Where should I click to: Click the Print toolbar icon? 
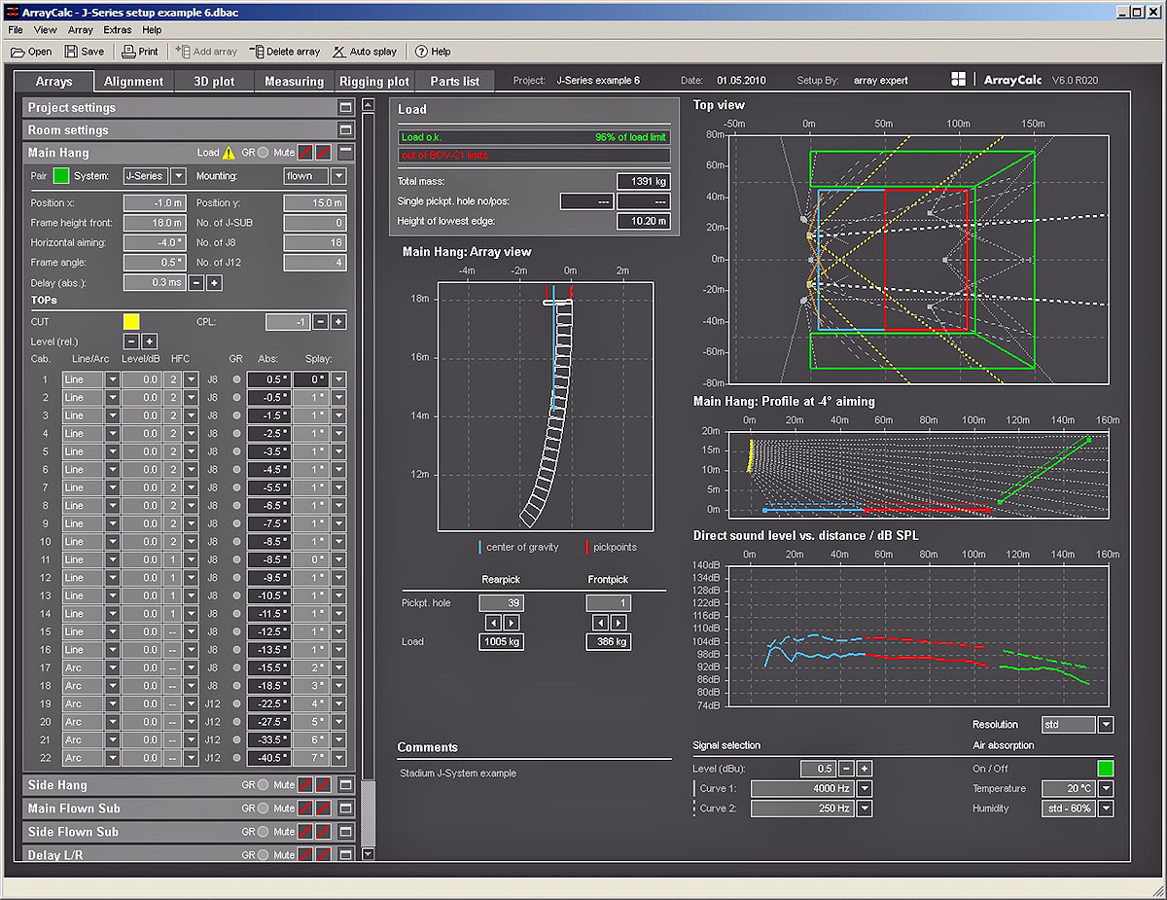(x=127, y=52)
